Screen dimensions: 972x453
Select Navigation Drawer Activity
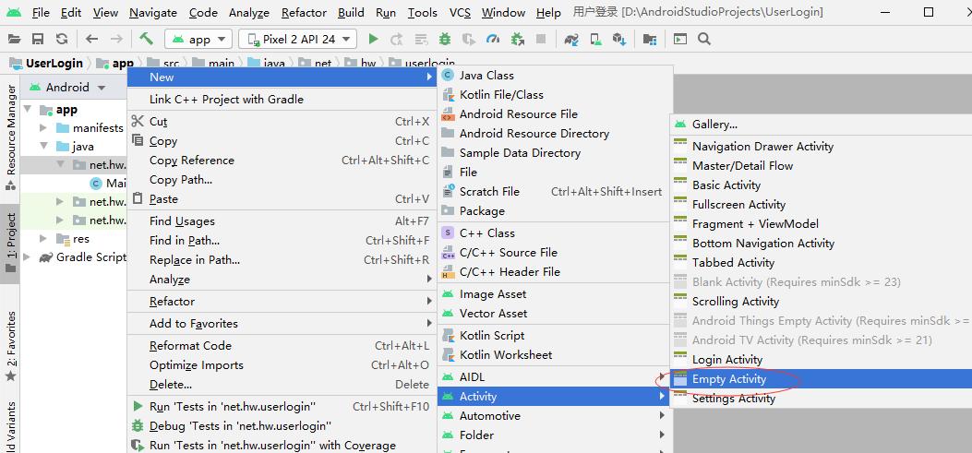click(822, 147)
